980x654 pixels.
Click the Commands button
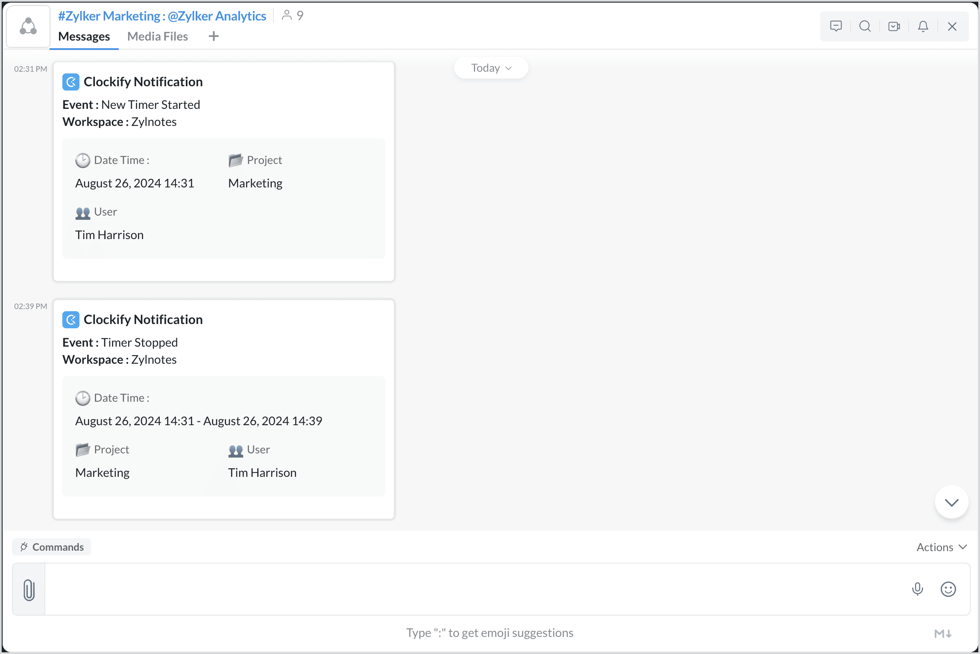coord(52,547)
